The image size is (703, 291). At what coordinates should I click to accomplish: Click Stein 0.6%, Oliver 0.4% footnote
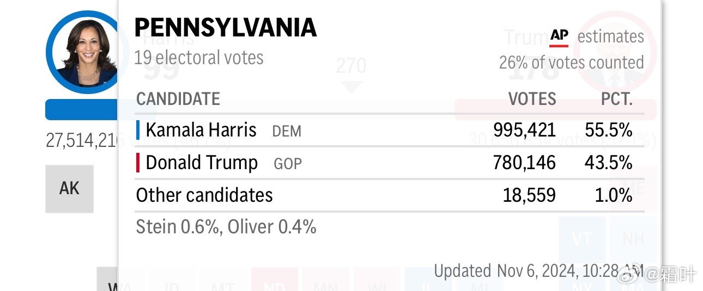click(226, 226)
